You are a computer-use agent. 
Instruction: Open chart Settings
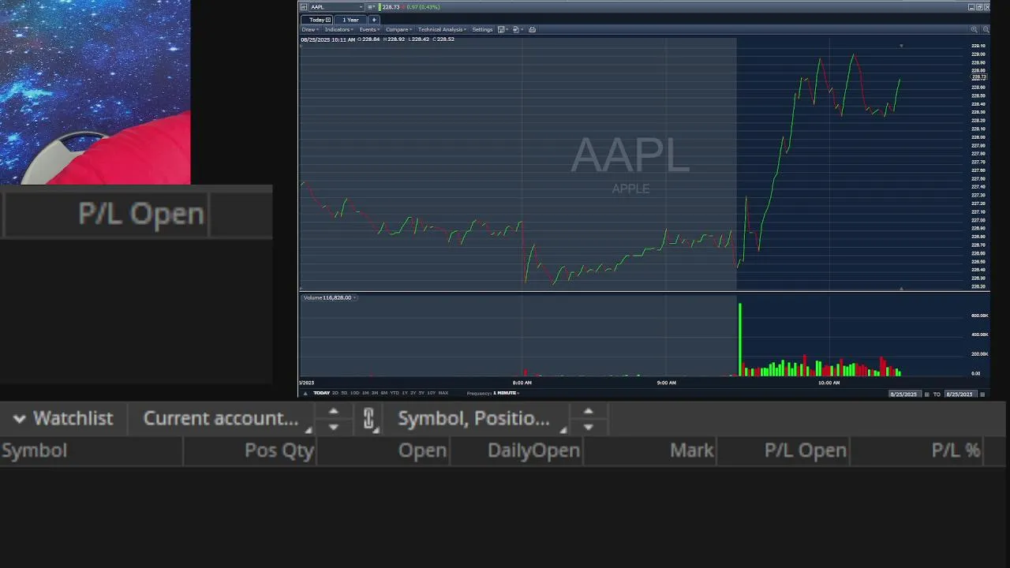pos(482,30)
